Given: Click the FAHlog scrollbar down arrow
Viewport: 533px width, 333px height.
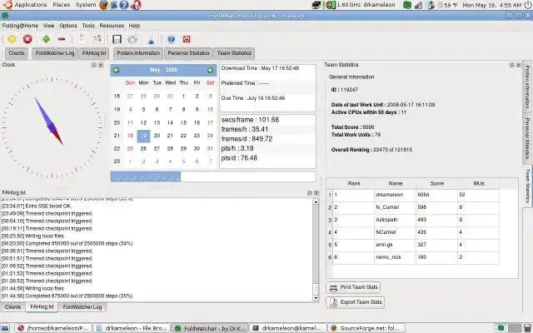Looking at the screenshot, I should 316,298.
